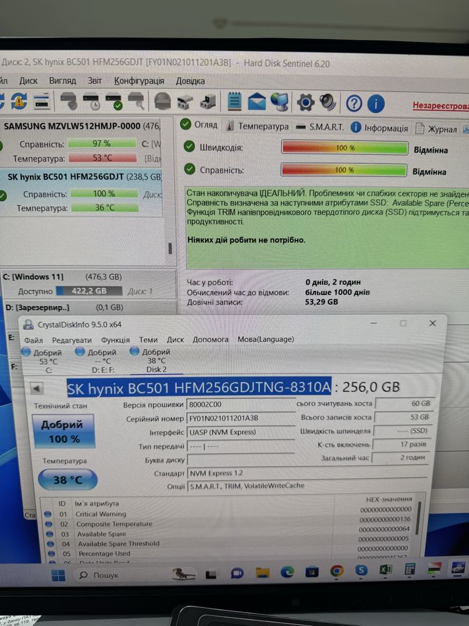Click the Швидкодія 100 % performance bar

pyautogui.click(x=345, y=148)
